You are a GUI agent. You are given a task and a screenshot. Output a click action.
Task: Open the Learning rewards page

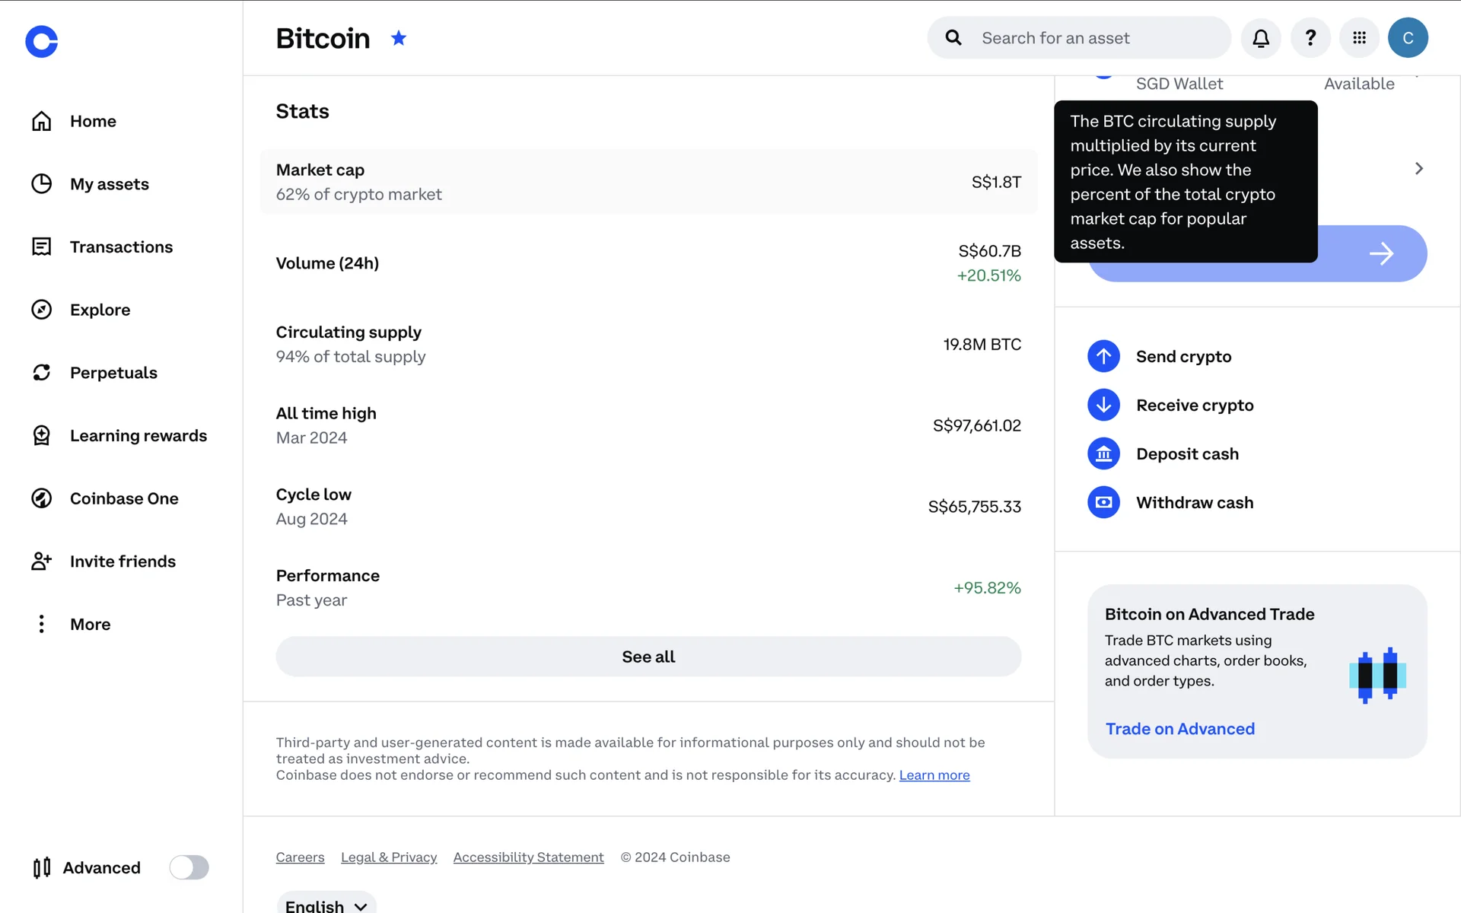pyautogui.click(x=138, y=435)
